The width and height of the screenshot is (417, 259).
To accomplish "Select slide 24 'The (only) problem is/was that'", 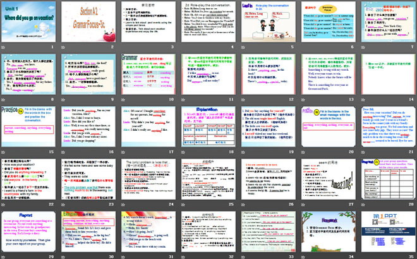I will coord(148,179).
